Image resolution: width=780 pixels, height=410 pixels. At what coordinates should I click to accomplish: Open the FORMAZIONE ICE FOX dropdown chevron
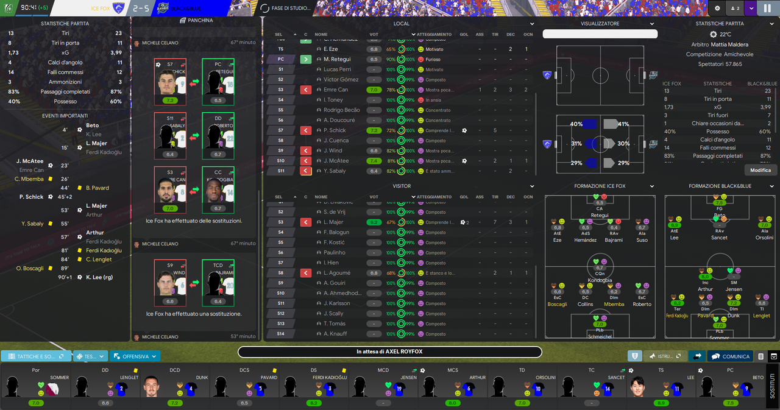(653, 186)
